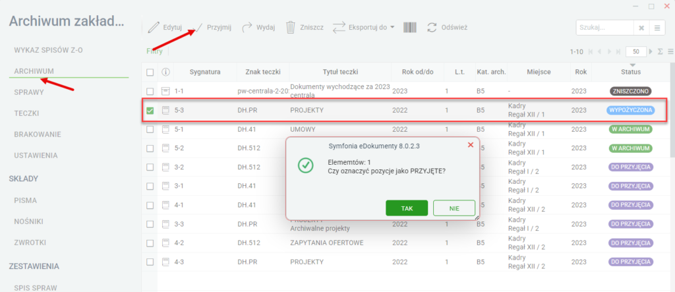
Task: Open search options list icon
Action: 657,28
